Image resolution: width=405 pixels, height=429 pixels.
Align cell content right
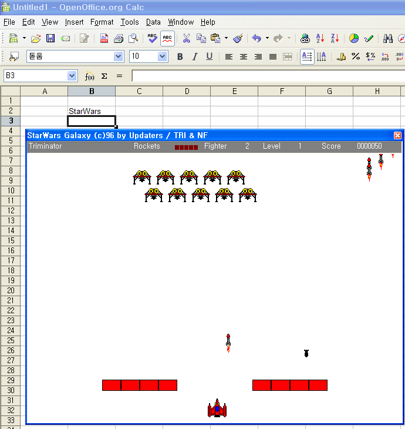pos(258,56)
